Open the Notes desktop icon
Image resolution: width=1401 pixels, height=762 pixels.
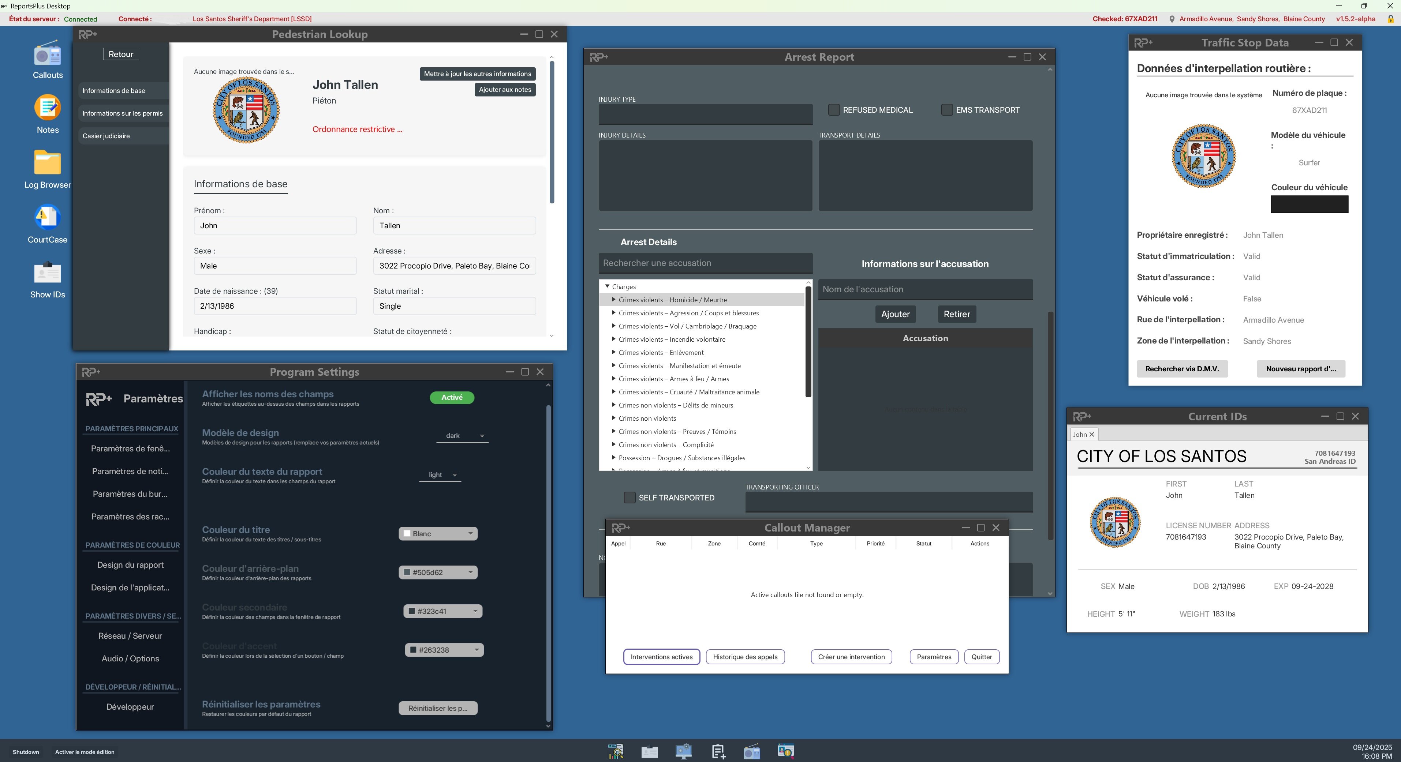(47, 108)
